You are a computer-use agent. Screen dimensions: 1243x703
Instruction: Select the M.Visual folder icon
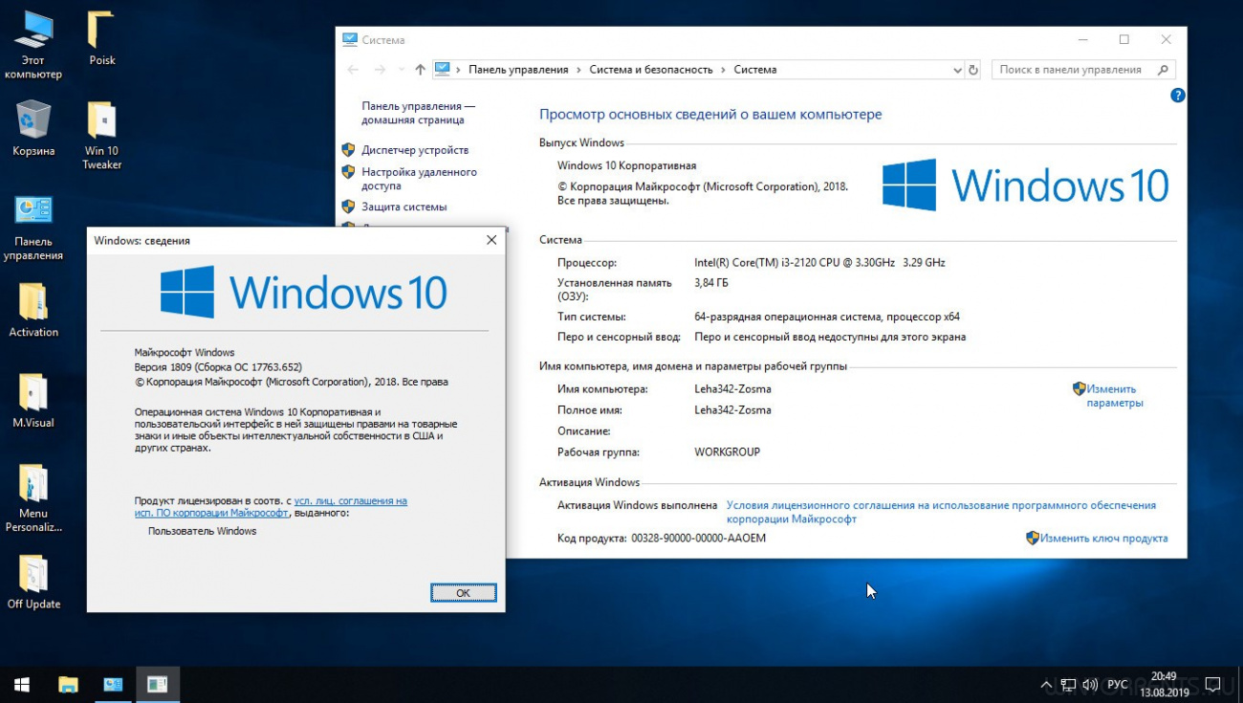click(x=33, y=401)
